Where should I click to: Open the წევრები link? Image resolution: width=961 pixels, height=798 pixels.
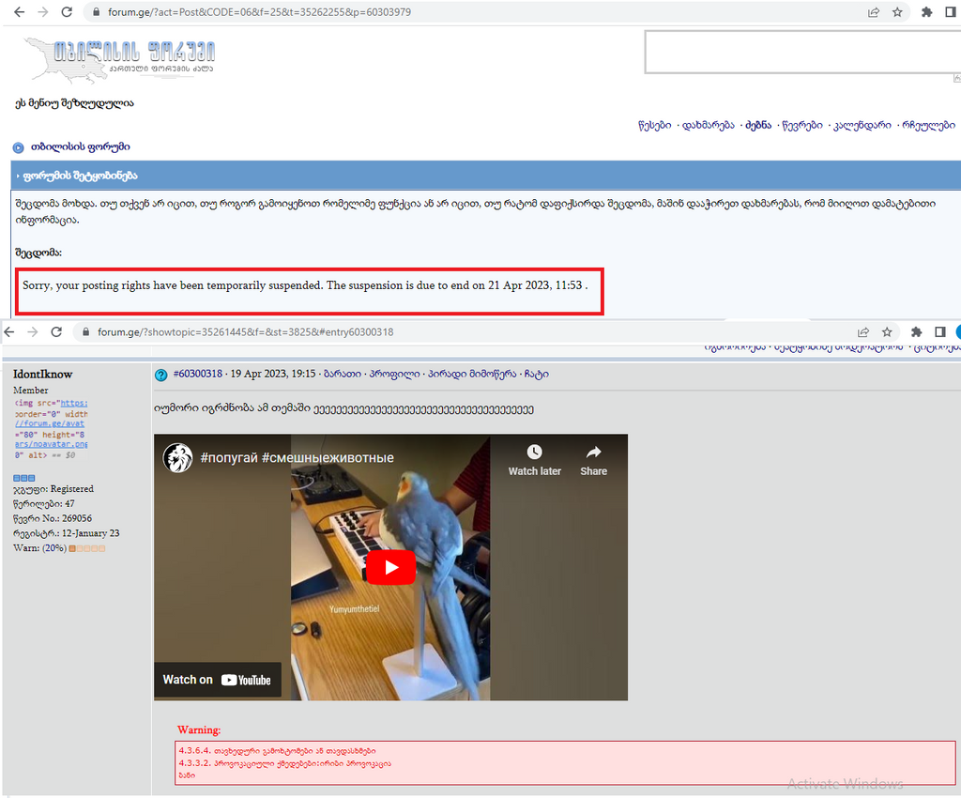tap(802, 125)
